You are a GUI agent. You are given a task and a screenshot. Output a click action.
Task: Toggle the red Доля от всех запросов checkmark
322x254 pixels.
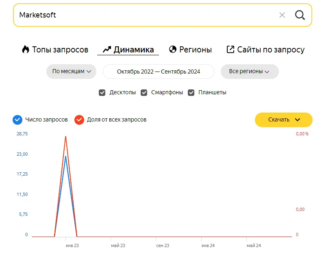(x=79, y=120)
